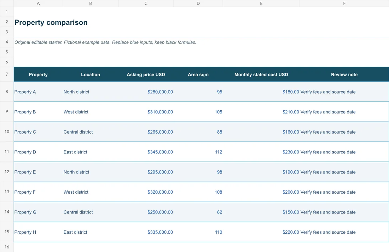Select the Monthly stated cost USD header
Screen dimensions: 389x252
pyautogui.click(x=261, y=75)
